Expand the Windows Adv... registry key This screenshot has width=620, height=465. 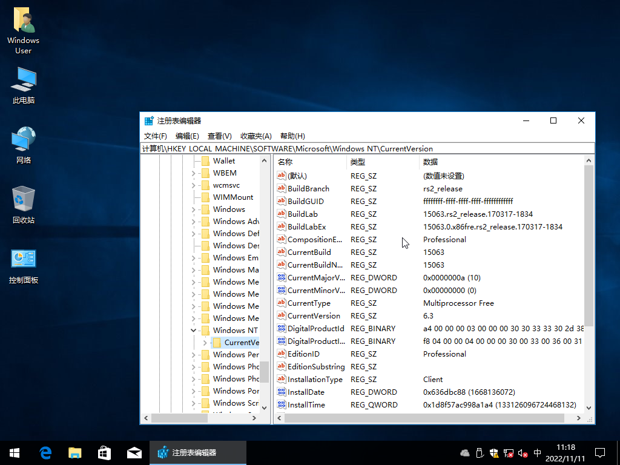[193, 222]
